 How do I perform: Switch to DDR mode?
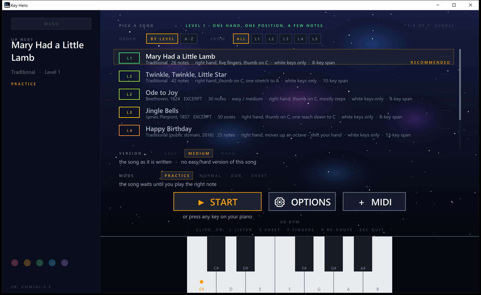[x=236, y=176]
